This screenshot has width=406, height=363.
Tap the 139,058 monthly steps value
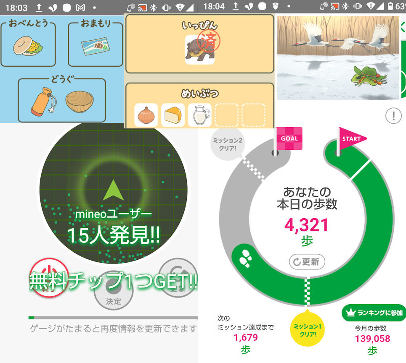372,339
